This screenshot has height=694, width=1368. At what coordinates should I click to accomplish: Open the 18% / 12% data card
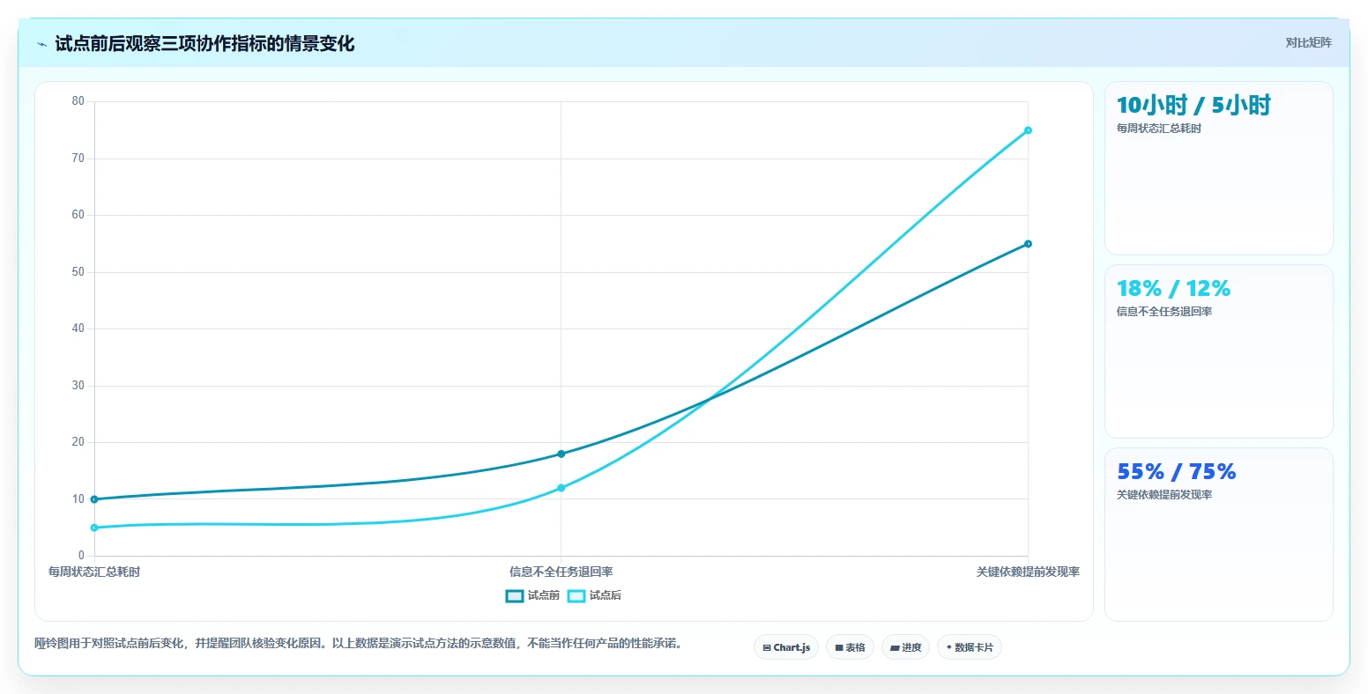coord(1219,351)
